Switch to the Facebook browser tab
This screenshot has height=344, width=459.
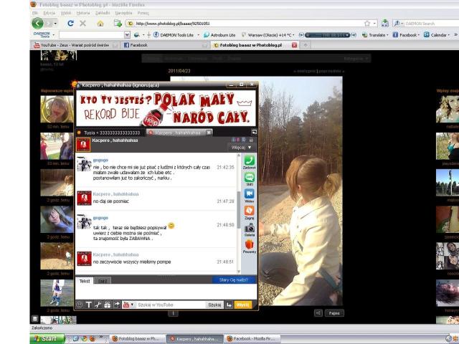tap(165, 45)
